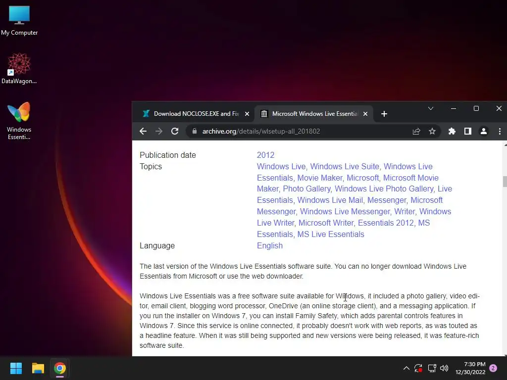Click the page vertical scrollbar thumb

[505, 181]
